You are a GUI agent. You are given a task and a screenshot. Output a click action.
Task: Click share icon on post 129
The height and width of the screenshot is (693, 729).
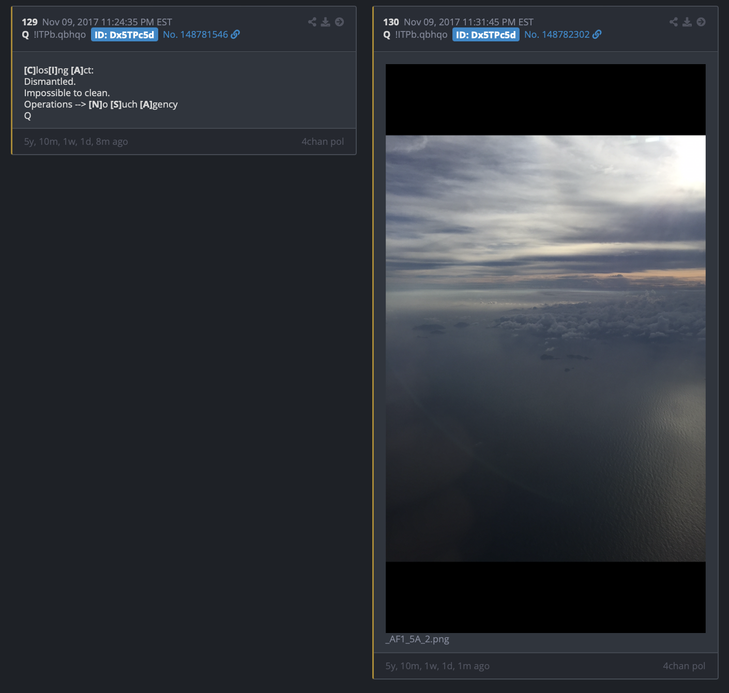[x=312, y=22]
